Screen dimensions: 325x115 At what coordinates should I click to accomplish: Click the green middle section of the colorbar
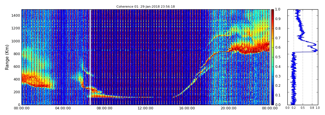pyautogui.click(x=272, y=57)
